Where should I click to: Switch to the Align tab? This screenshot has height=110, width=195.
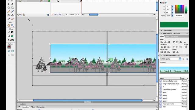pyautogui.click(x=162, y=36)
